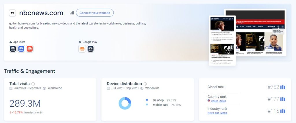Click the bar chart icon beside Global rank #752
The width and height of the screenshot is (296, 123).
[x=283, y=87]
